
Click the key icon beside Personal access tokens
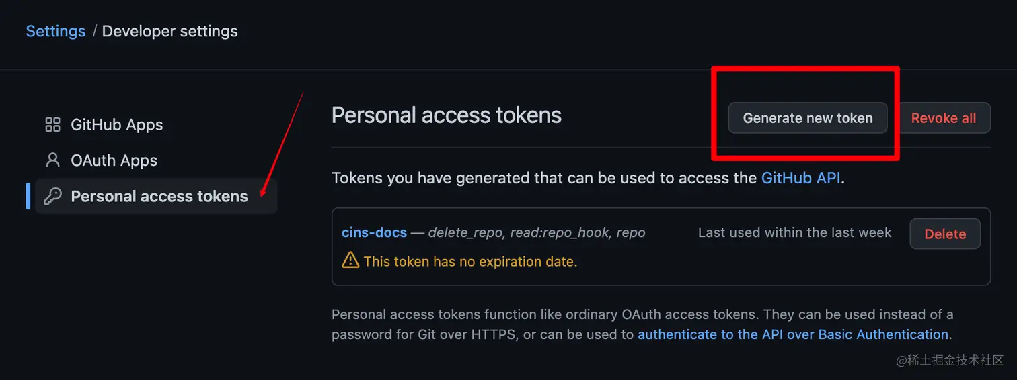[x=52, y=196]
